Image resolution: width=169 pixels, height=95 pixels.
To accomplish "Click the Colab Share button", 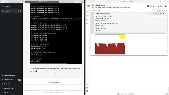I will [160, 6].
